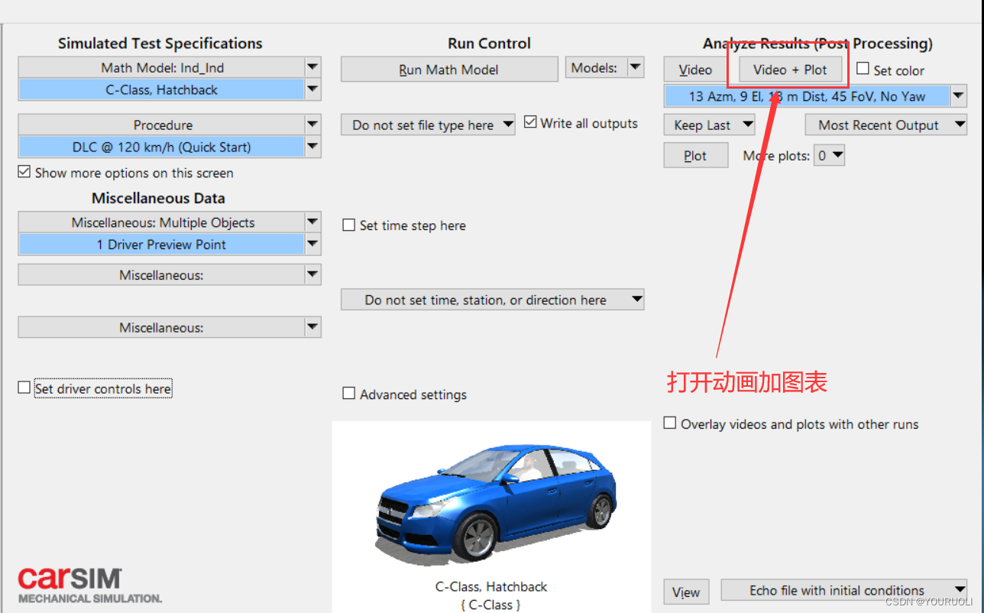
Task: Click the View button
Action: [686, 592]
